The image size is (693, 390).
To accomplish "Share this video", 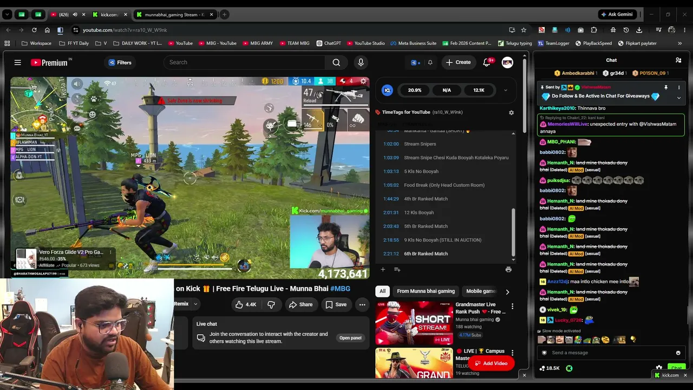I will click(300, 304).
